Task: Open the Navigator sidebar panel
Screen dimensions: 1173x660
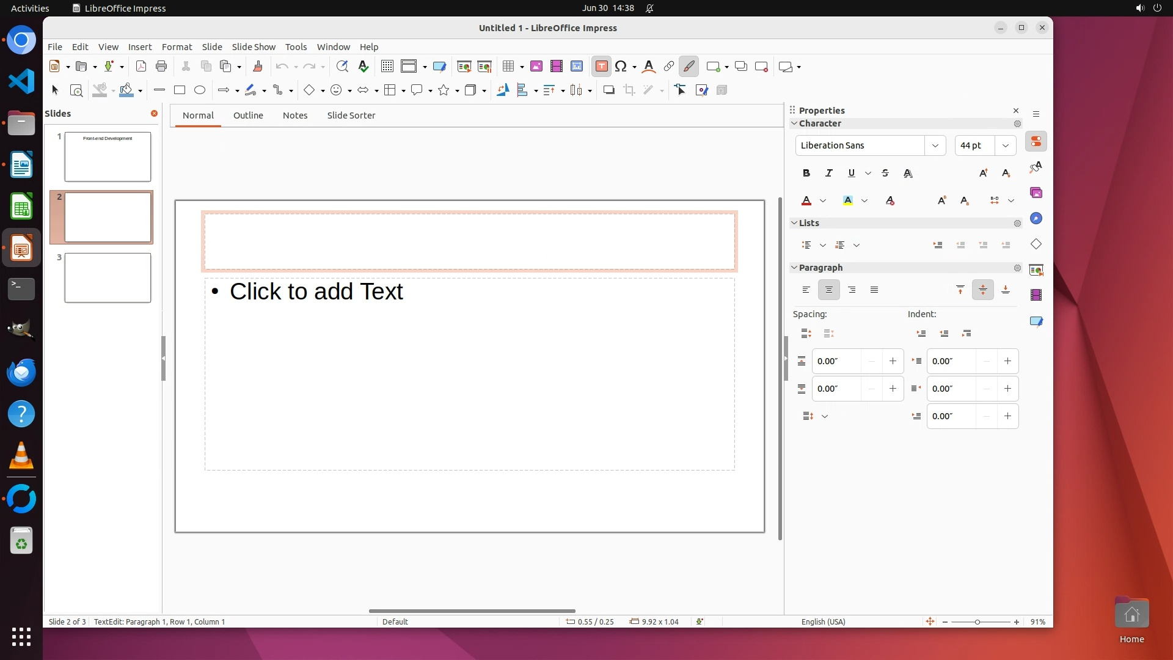Action: pos(1036,219)
